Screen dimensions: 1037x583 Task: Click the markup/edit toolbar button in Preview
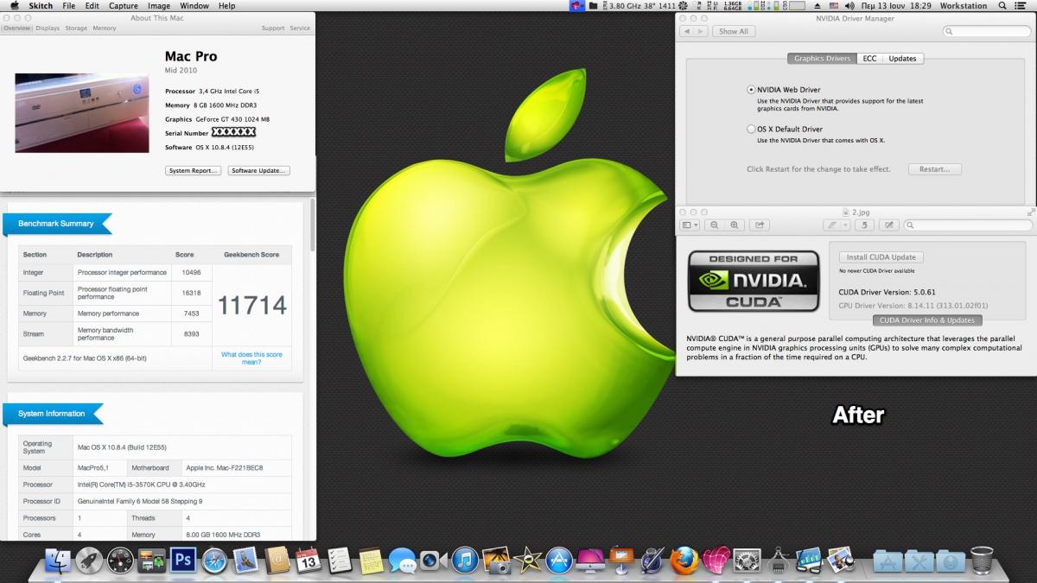888,225
